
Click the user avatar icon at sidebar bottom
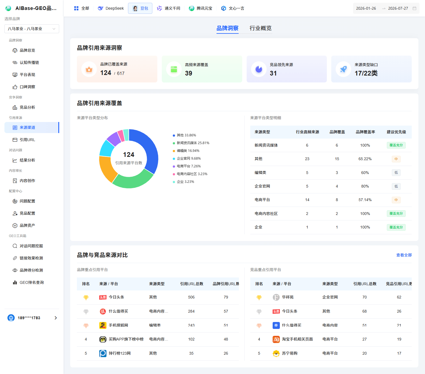(x=11, y=318)
